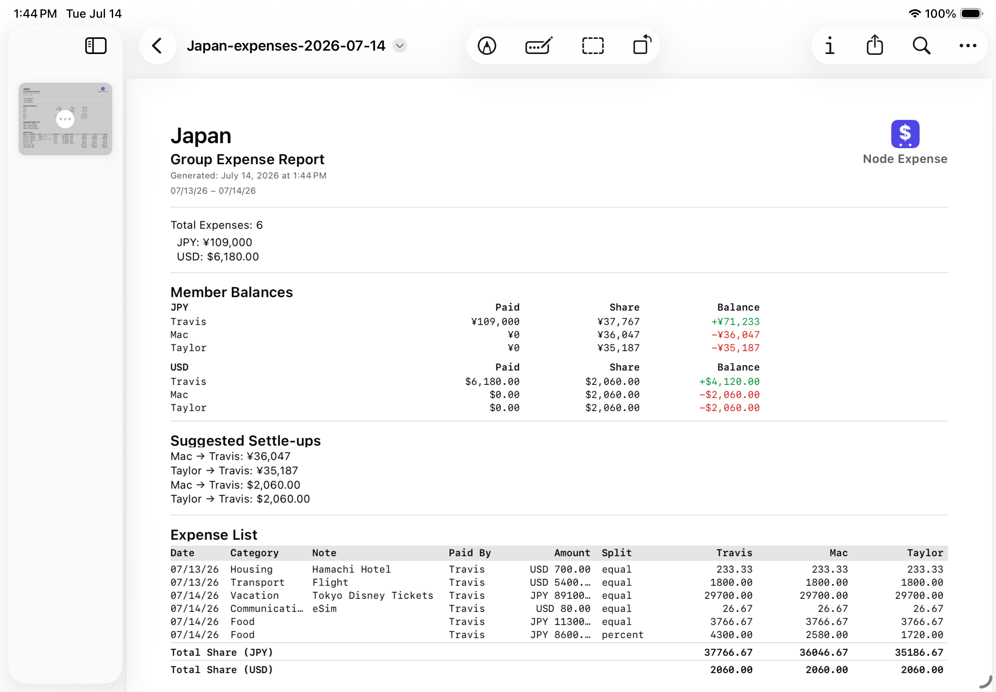The image size is (996, 692).
Task: Select Travis JPY balance +¥71,233
Action: 735,322
